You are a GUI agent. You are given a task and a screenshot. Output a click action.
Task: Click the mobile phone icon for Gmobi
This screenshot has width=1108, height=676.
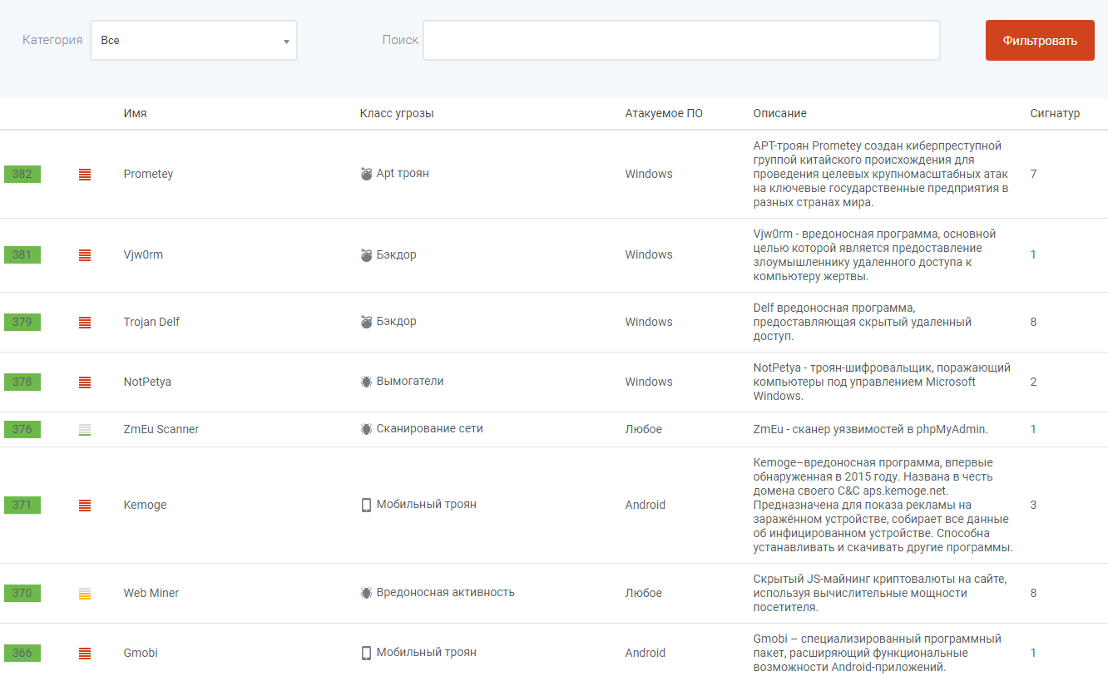(x=366, y=653)
